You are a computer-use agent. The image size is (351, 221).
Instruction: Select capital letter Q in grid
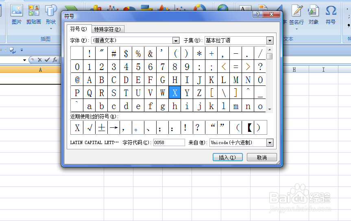tap(89, 92)
